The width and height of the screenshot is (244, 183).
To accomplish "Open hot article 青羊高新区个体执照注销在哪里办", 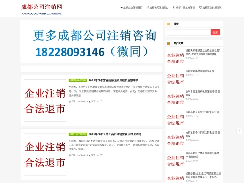I will 202,155.
